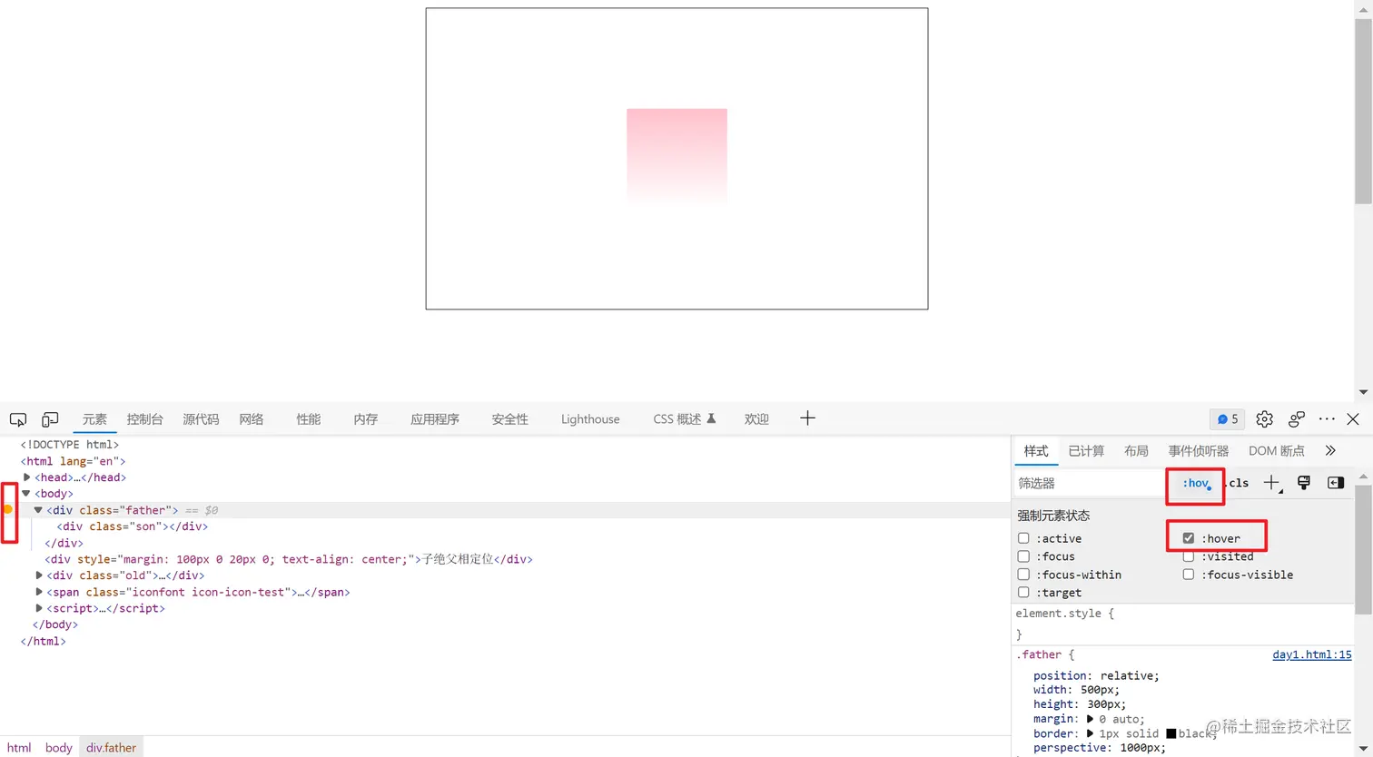The width and height of the screenshot is (1373, 757).
Task: Expand the border shorthand property
Action: [1091, 733]
